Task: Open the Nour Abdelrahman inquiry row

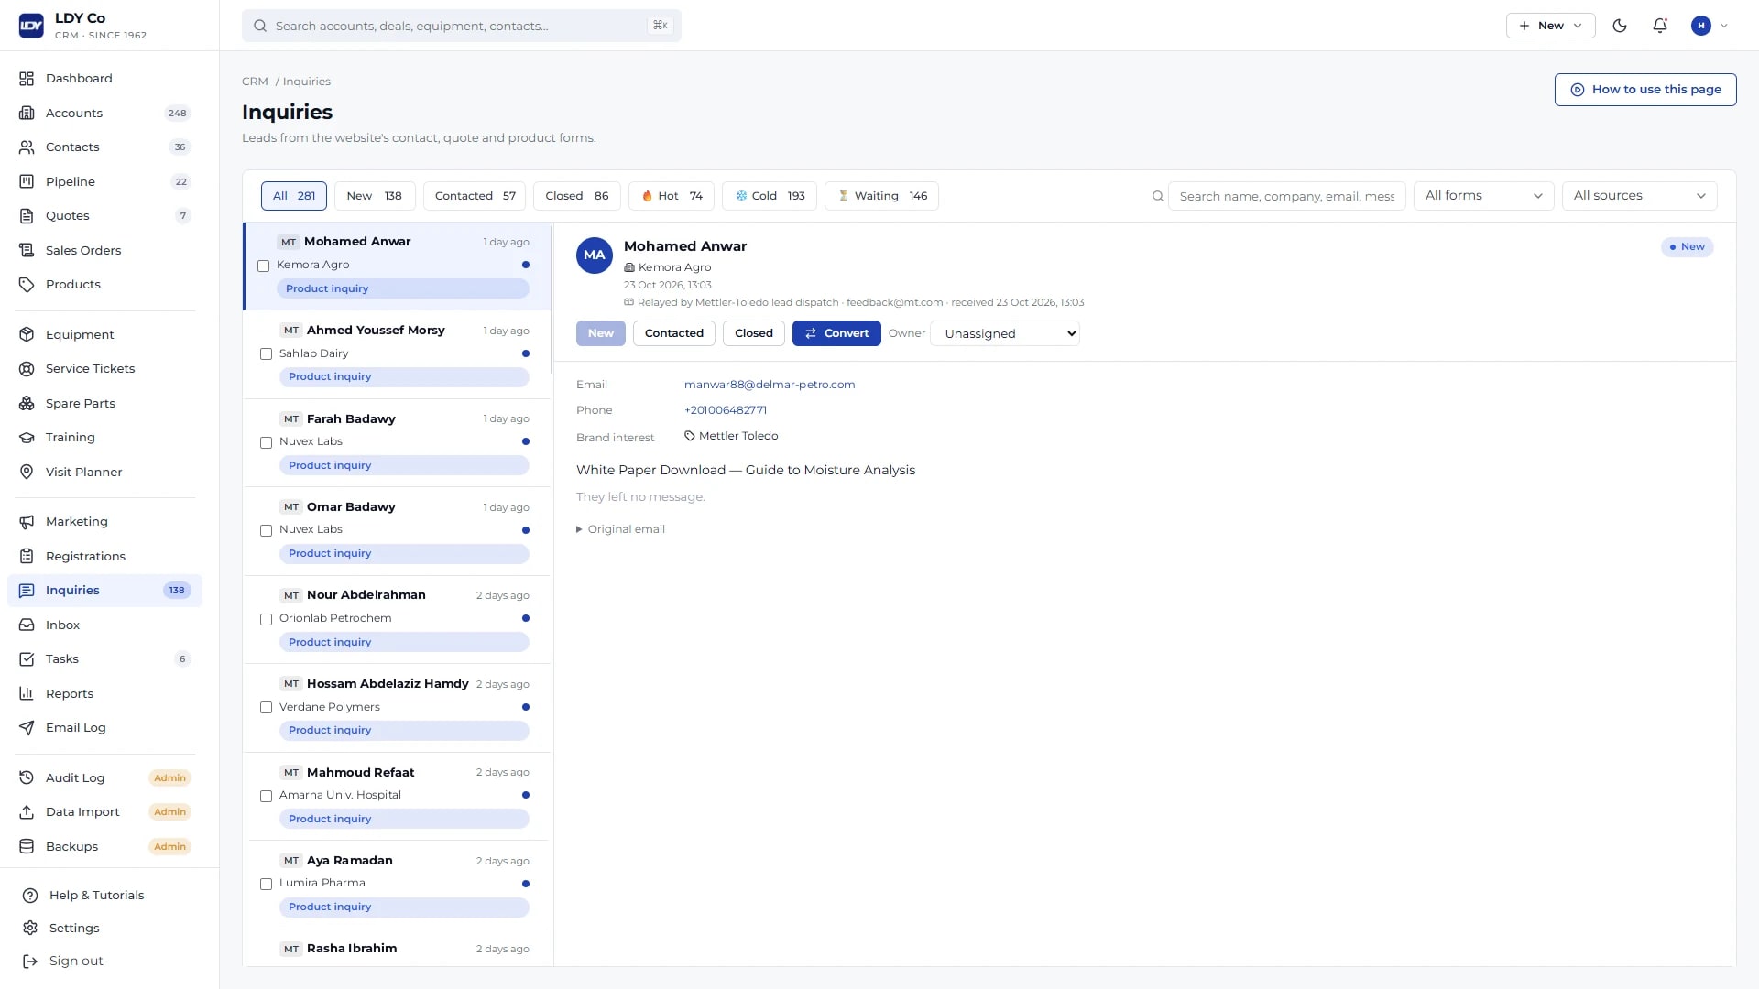Action: [x=398, y=619]
